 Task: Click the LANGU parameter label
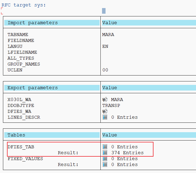pyautogui.click(x=15, y=46)
